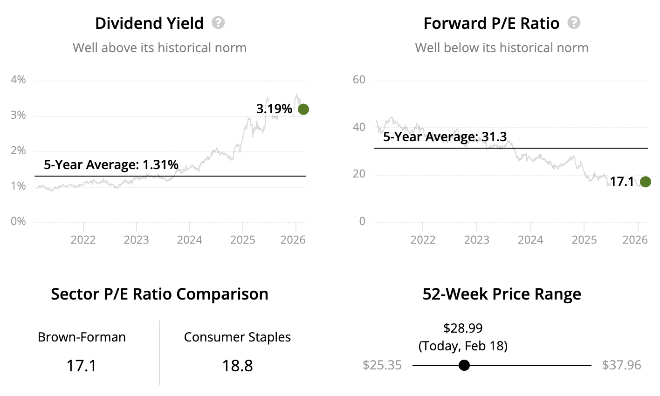
Task: Click the Sector P/E Ratio Comparison heading
Action: pyautogui.click(x=159, y=294)
